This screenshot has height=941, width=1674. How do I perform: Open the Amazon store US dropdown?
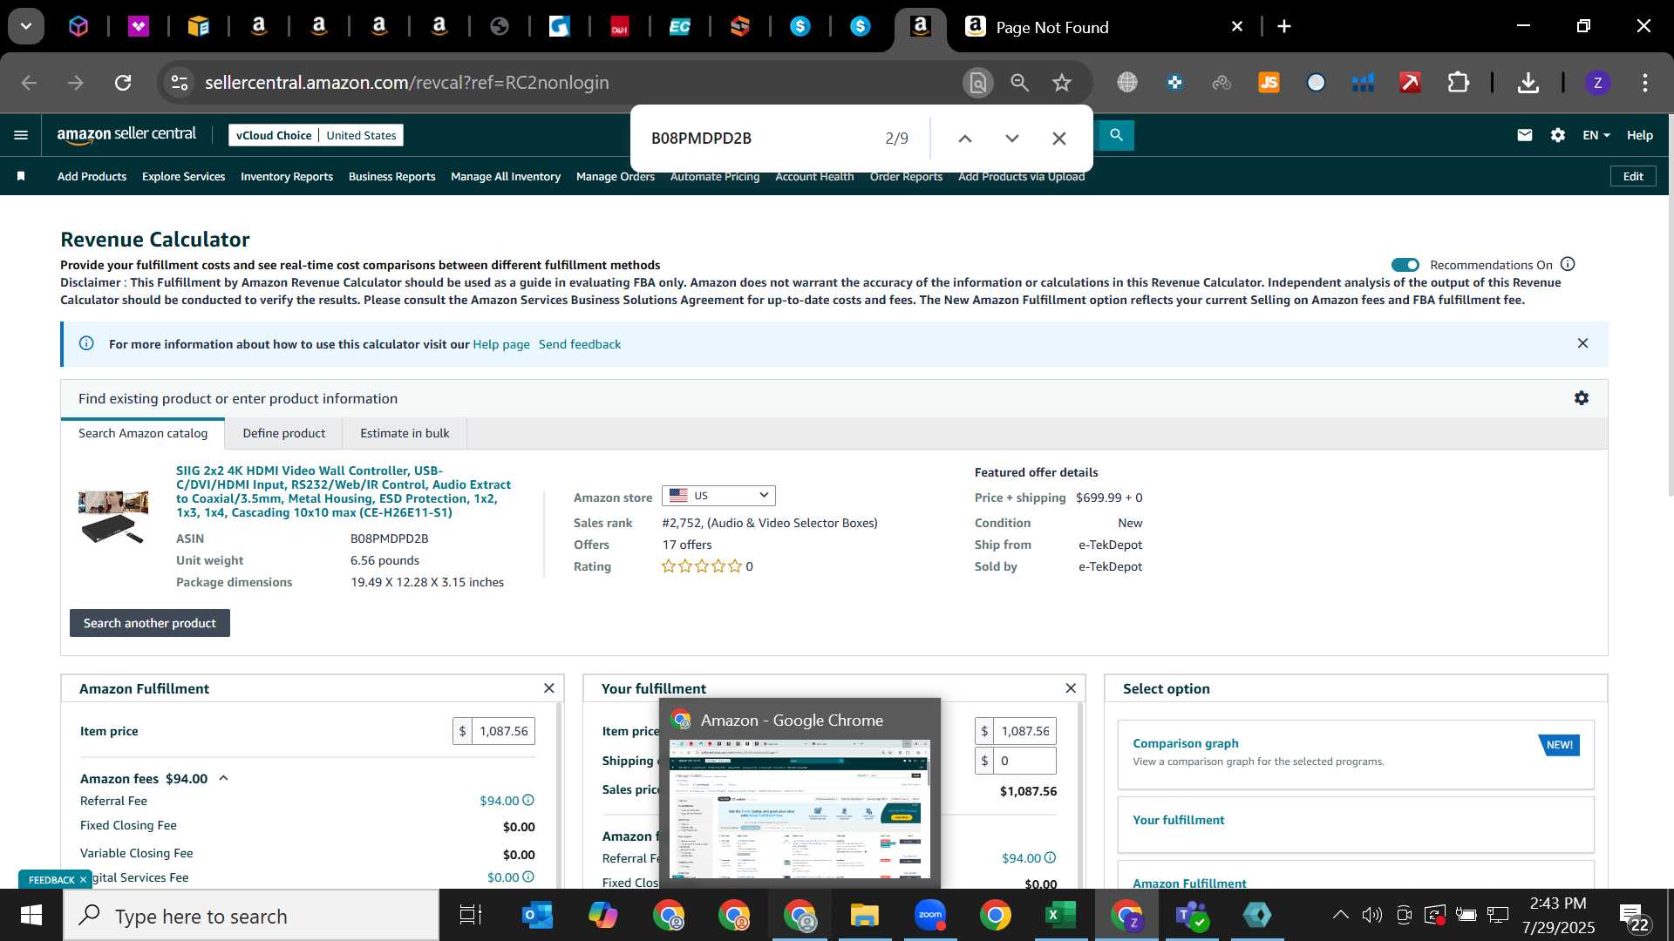(x=718, y=496)
